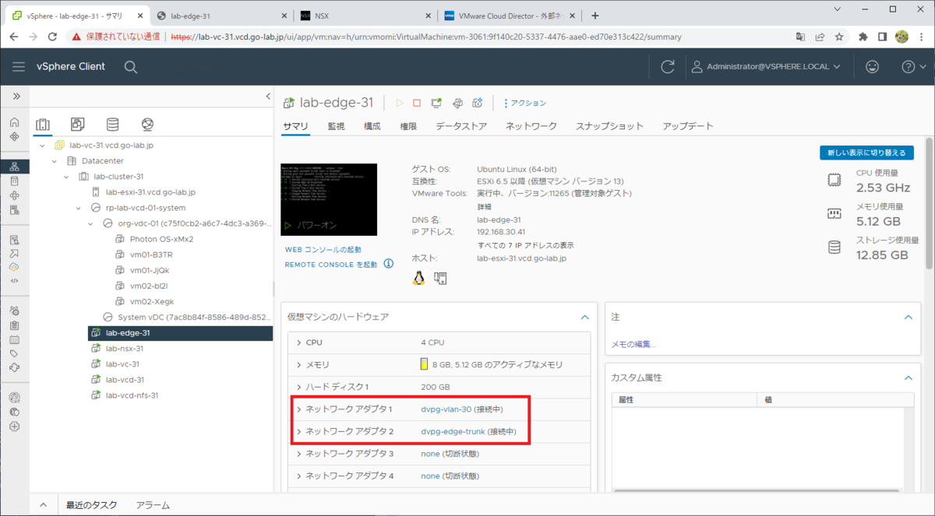Click the Remote Console info icon
Screen dimensions: 935x516
point(389,264)
